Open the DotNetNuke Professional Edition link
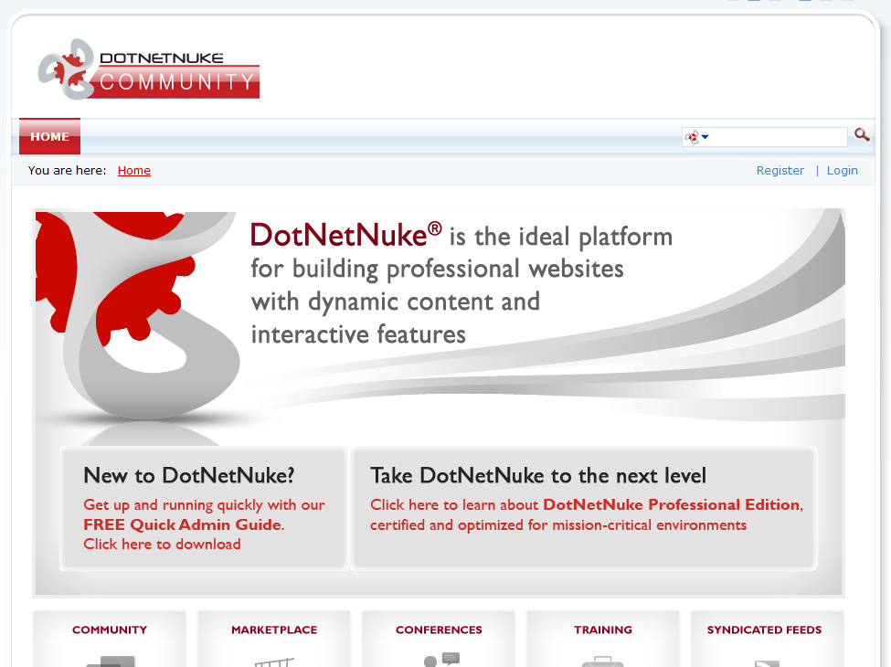The image size is (891, 667). coord(672,504)
